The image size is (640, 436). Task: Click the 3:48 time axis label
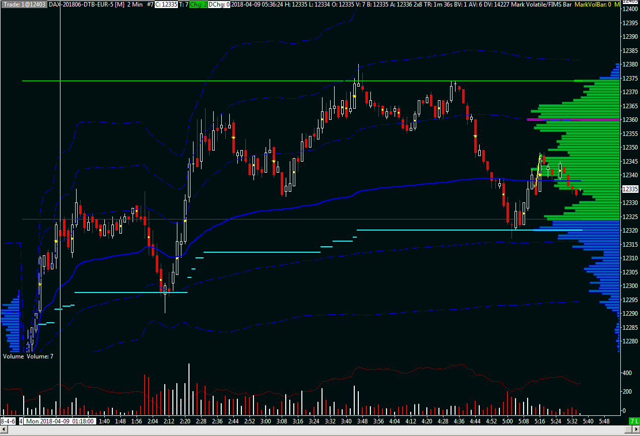pos(362,421)
